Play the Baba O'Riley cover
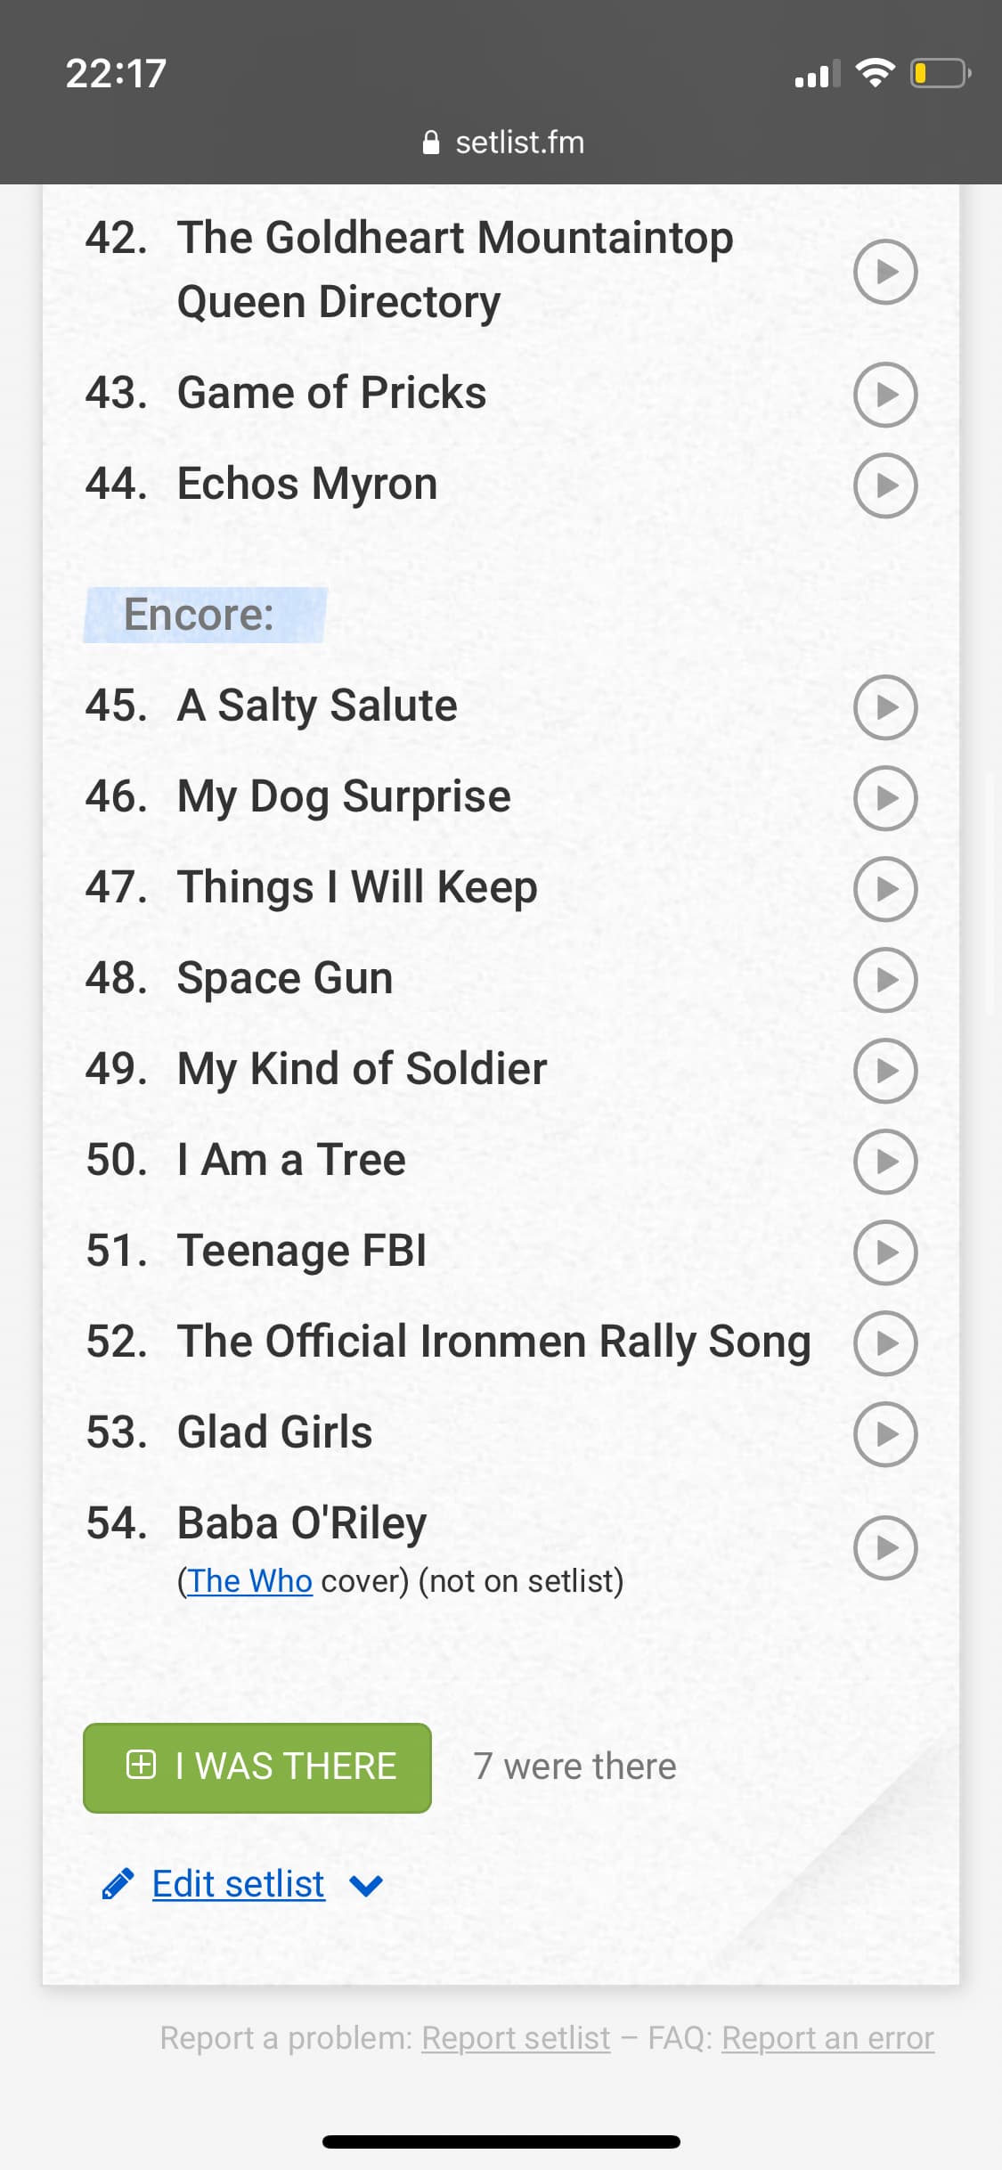Image resolution: width=1002 pixels, height=2170 pixels. click(884, 1548)
